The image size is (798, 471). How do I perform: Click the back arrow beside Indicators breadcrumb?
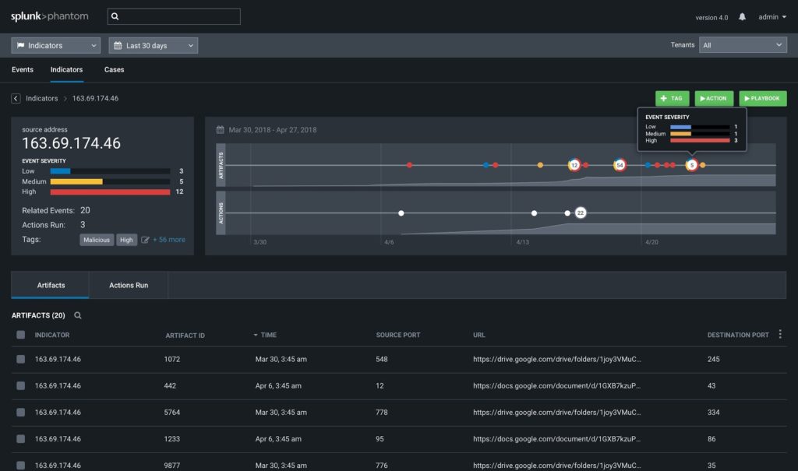pyautogui.click(x=16, y=98)
